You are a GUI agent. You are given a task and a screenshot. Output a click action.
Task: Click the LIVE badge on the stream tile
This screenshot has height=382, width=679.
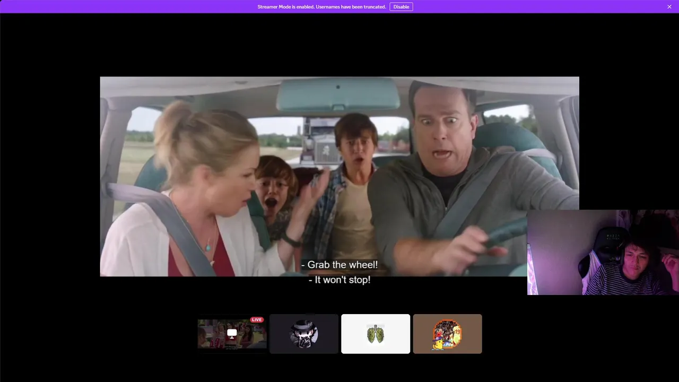(257, 320)
